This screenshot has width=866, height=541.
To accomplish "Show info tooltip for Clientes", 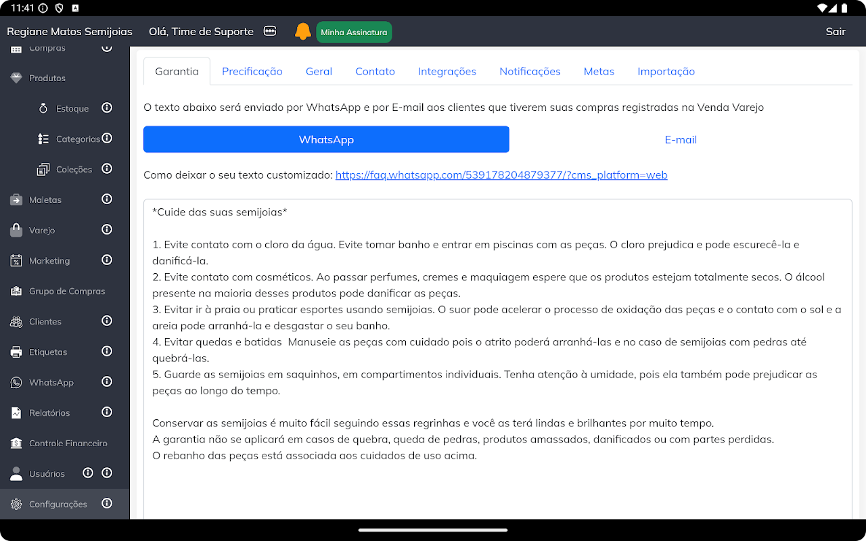I will point(107,321).
